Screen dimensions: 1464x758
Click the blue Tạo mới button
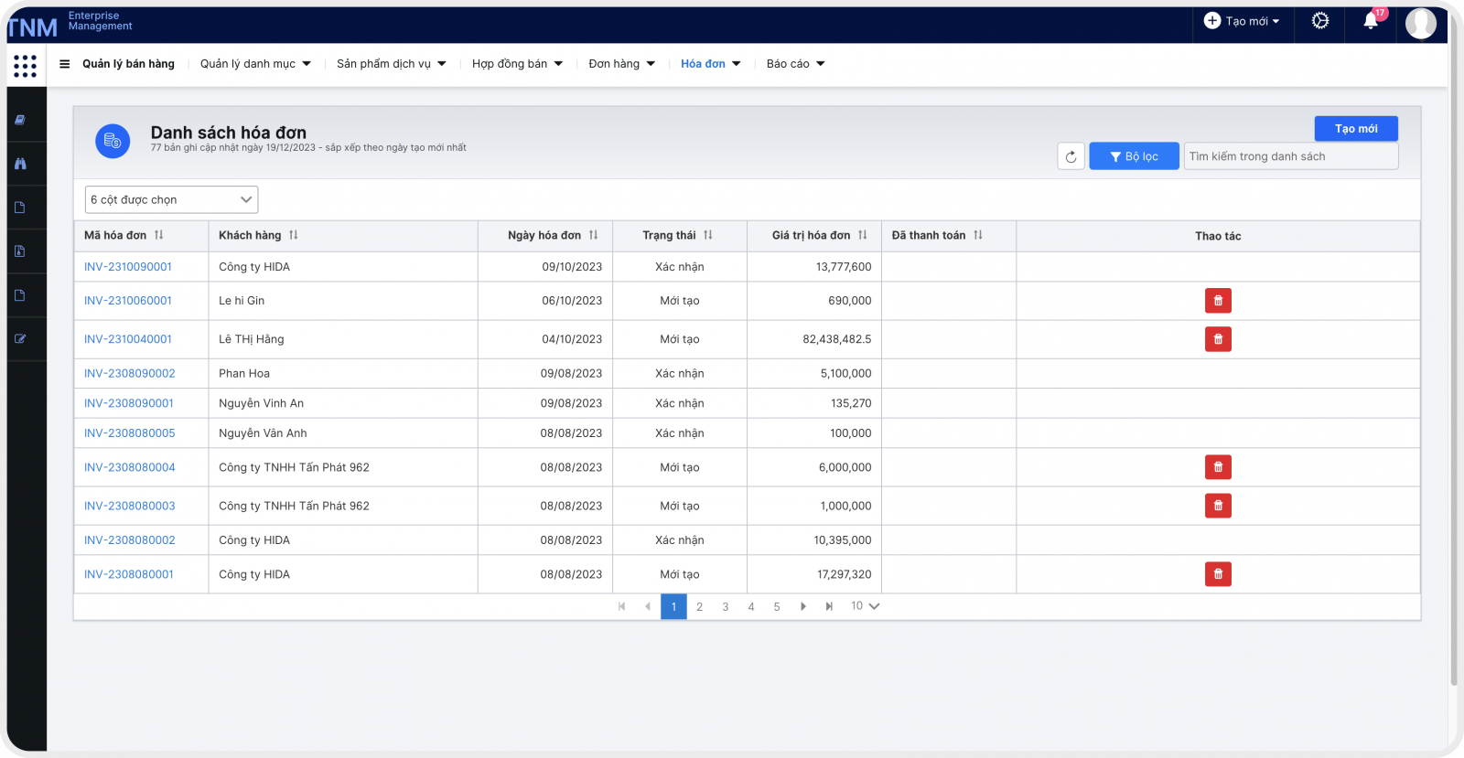[x=1356, y=129]
